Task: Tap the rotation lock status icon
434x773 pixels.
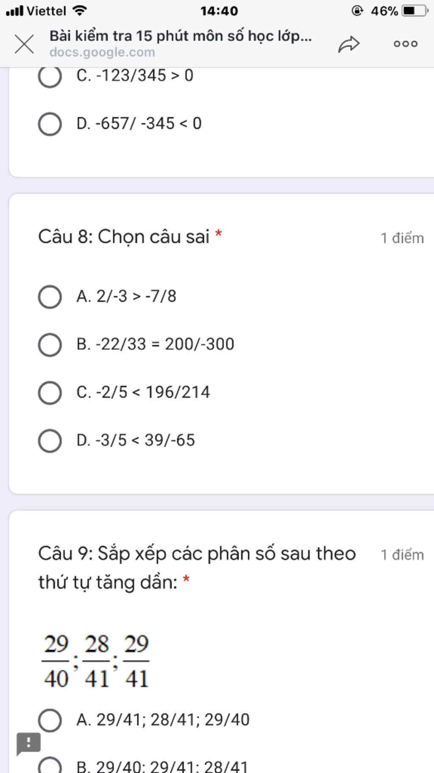Action: click(x=357, y=11)
